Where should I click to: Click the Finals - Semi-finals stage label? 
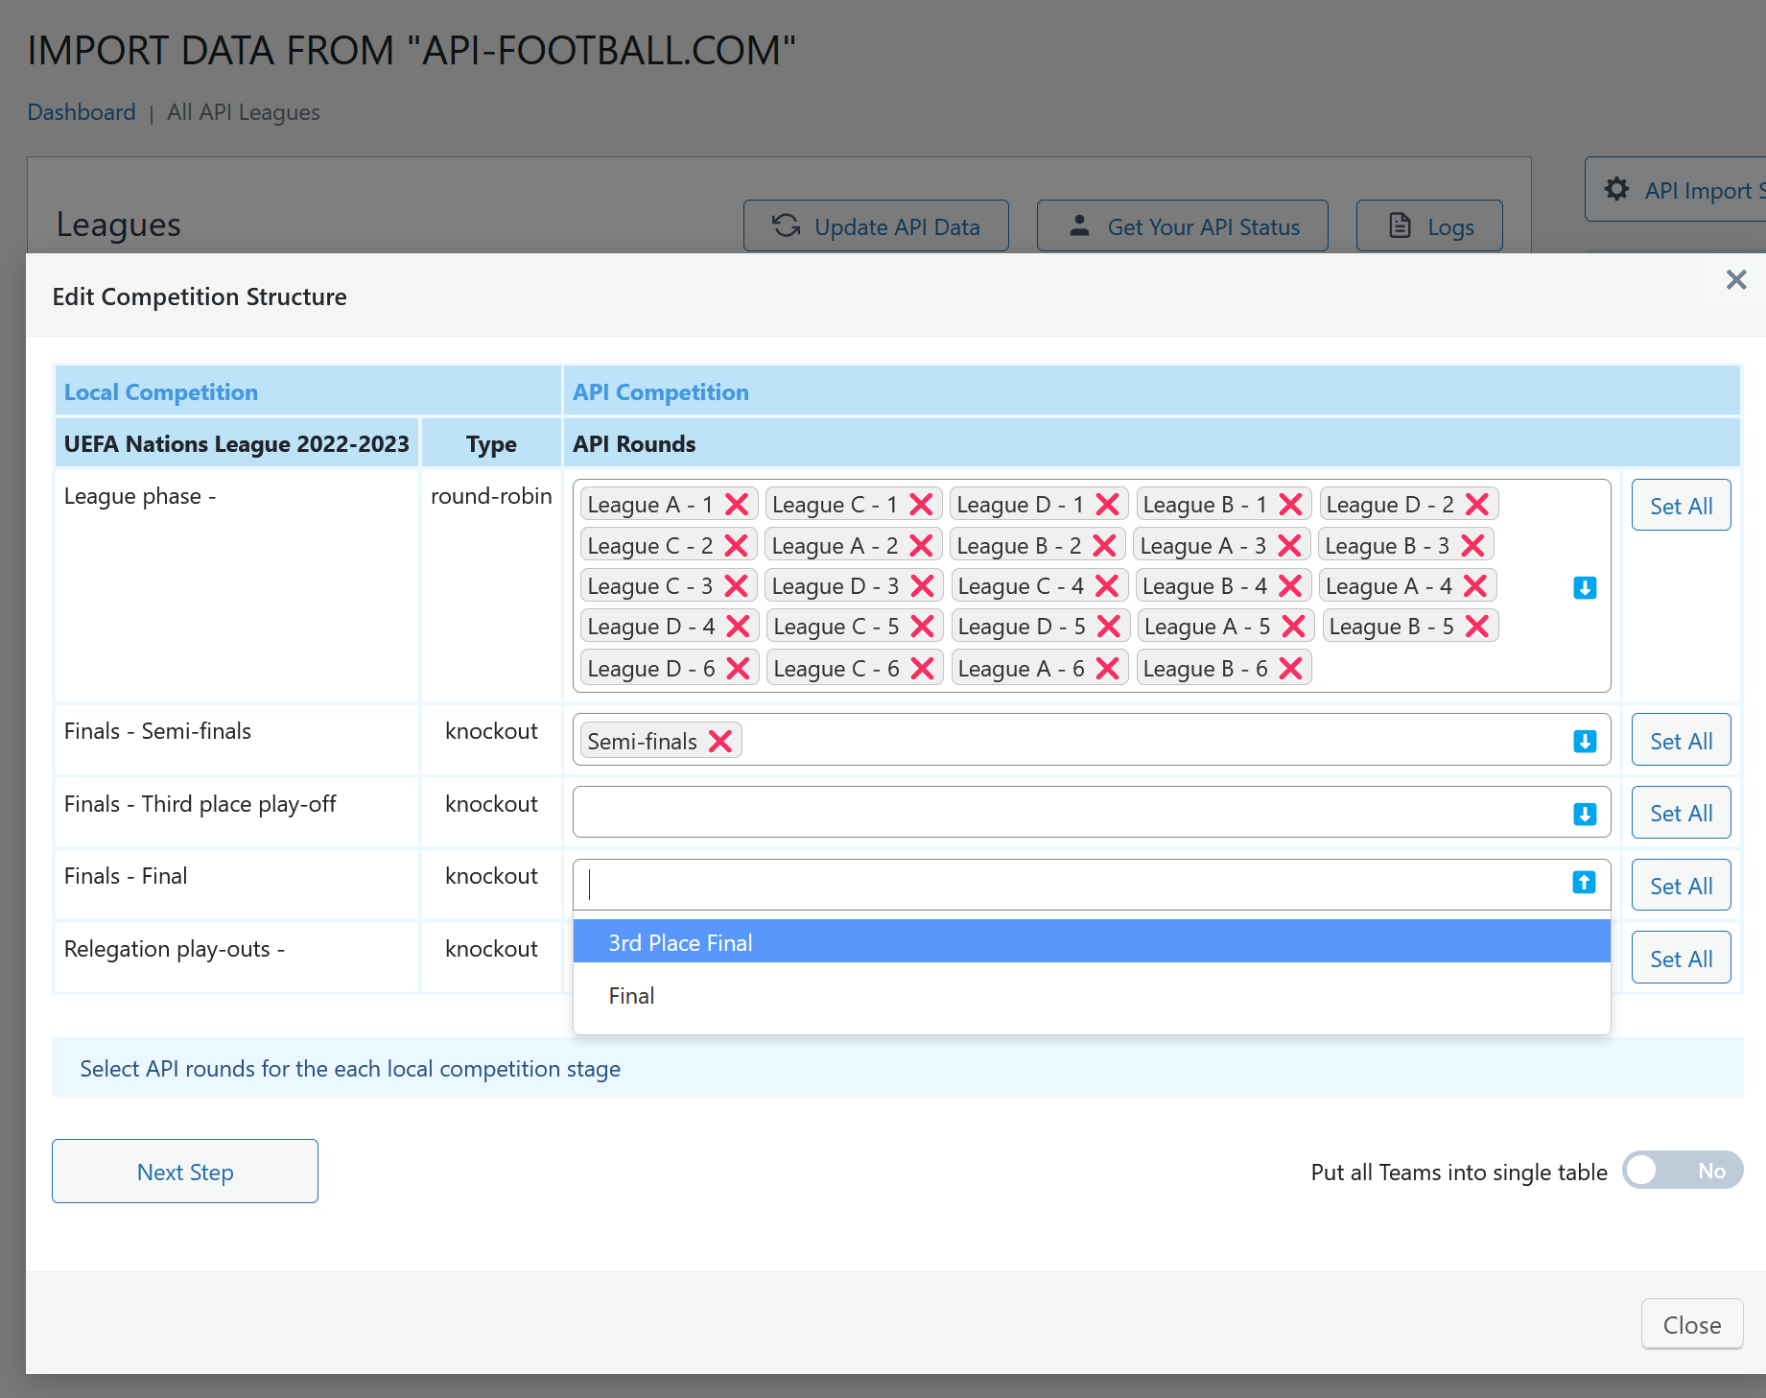[157, 731]
